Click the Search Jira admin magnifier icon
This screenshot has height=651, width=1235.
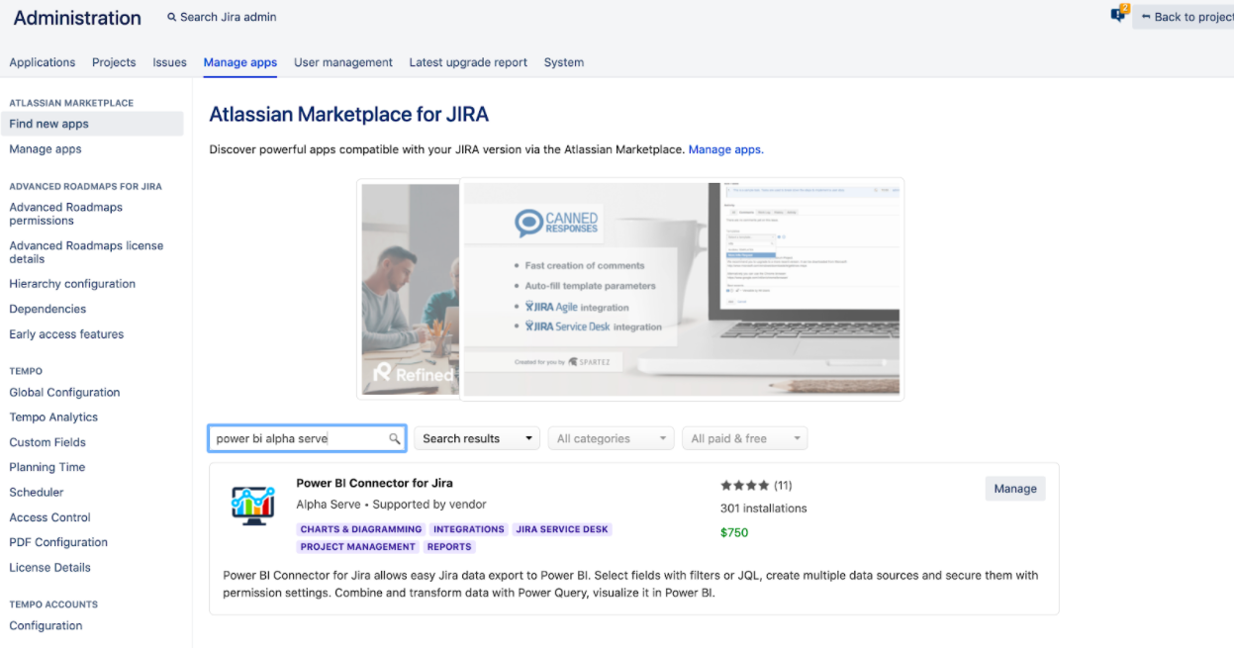[x=172, y=17]
